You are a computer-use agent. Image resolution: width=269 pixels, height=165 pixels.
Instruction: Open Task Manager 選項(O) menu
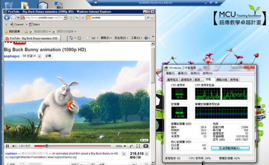[182, 73]
